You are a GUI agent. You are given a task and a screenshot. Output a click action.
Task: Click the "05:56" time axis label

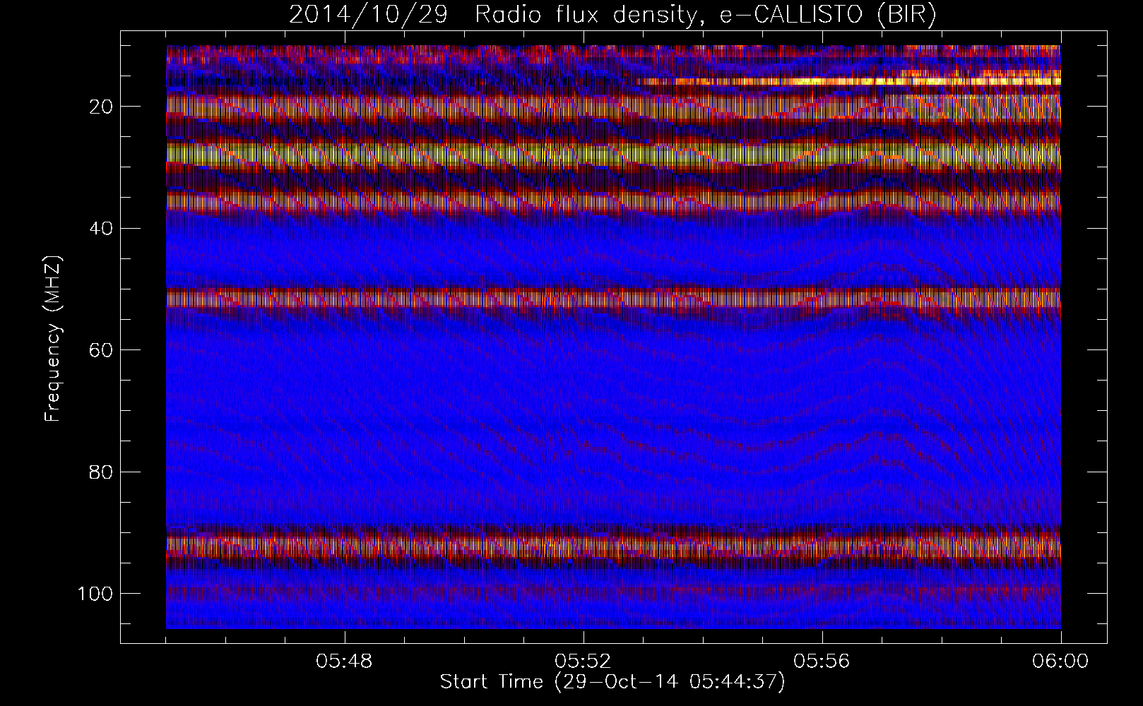pyautogui.click(x=822, y=662)
